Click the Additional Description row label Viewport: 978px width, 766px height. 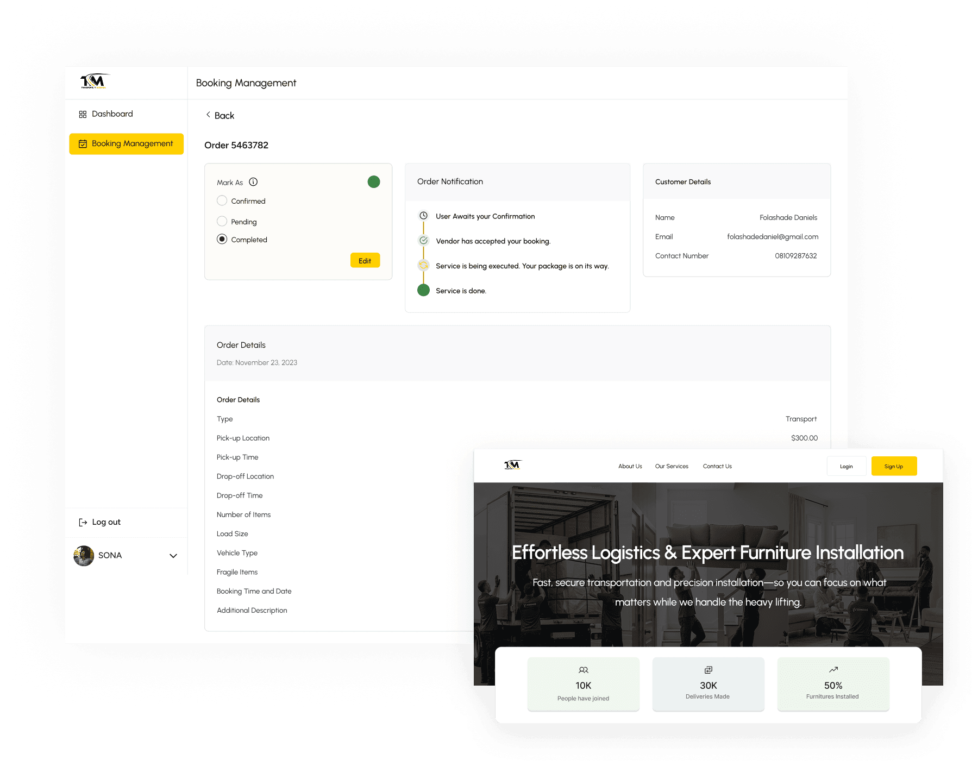pyautogui.click(x=252, y=611)
